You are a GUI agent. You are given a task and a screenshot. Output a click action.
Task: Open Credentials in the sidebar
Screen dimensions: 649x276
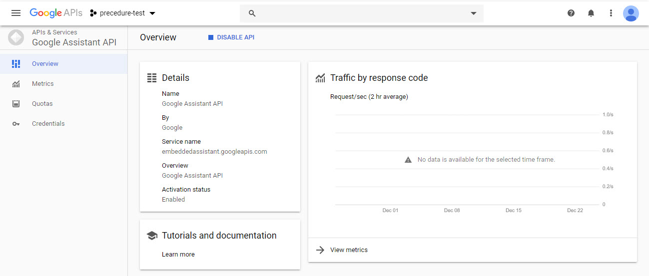click(x=64, y=124)
